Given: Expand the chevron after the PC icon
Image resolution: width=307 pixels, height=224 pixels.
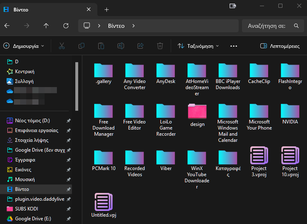Looking at the screenshot, I should click(x=99, y=26).
